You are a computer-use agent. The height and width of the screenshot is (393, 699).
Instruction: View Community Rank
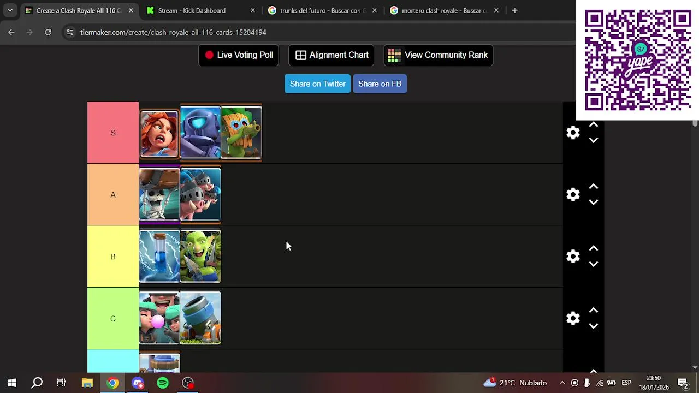[x=439, y=55]
